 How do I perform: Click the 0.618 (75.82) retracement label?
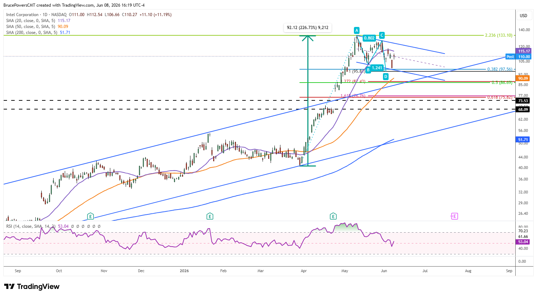pyautogui.click(x=500, y=97)
